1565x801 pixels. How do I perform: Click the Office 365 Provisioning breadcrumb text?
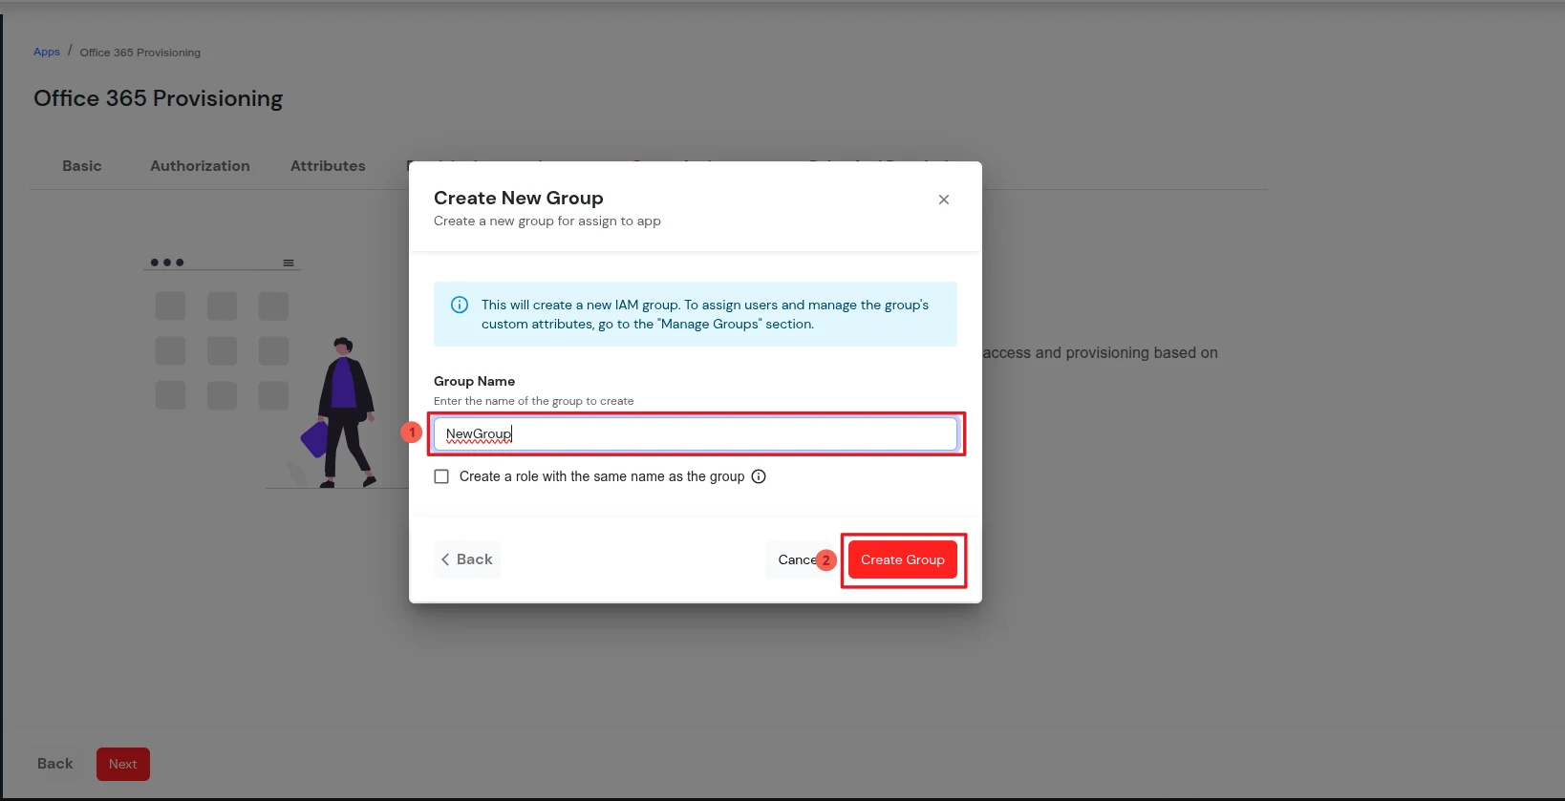pos(140,53)
